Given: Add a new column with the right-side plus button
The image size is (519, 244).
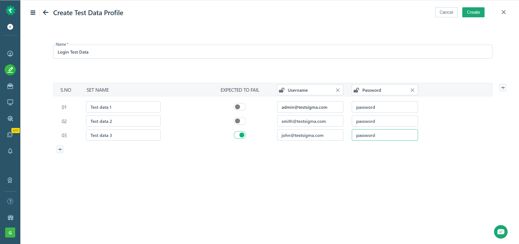Looking at the screenshot, I should [x=502, y=87].
